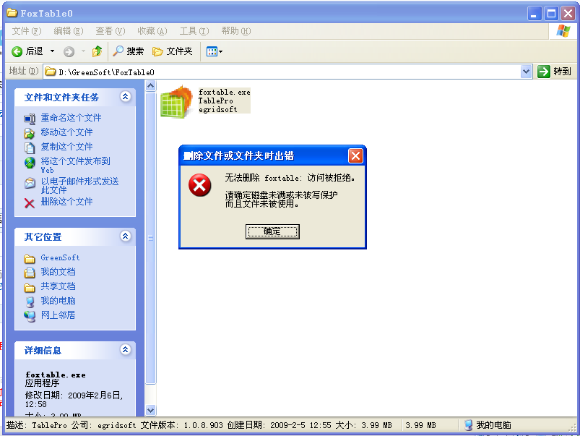Click the Up folder icon

pyautogui.click(x=97, y=51)
